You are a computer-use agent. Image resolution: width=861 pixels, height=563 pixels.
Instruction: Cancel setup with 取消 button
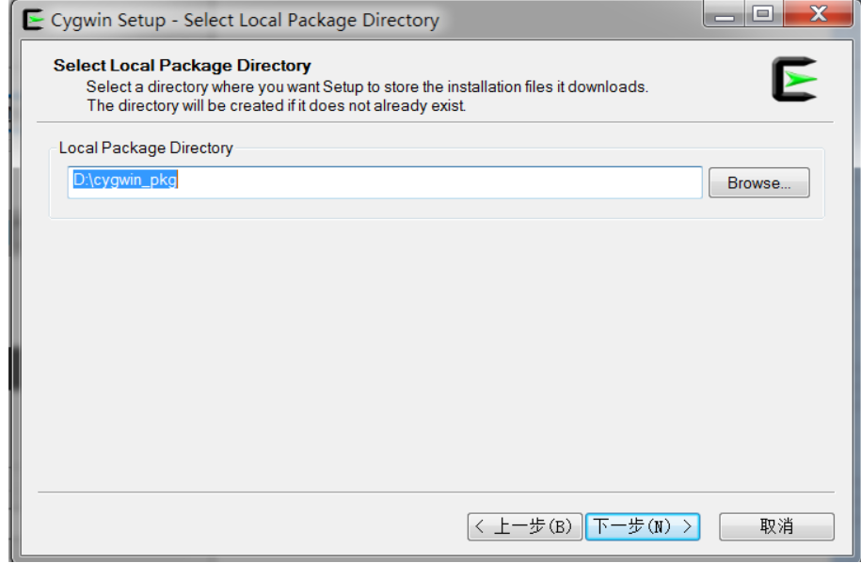[x=776, y=526]
